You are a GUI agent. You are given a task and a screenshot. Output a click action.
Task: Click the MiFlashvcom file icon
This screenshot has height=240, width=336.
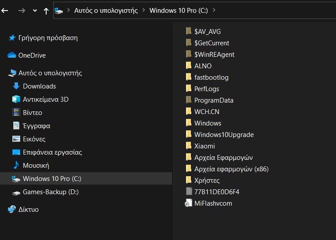click(x=189, y=203)
